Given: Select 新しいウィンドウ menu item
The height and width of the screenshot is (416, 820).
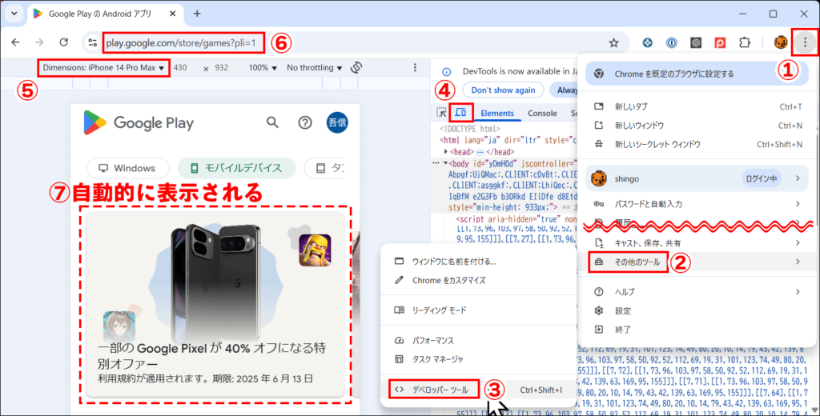Looking at the screenshot, I should 697,126.
